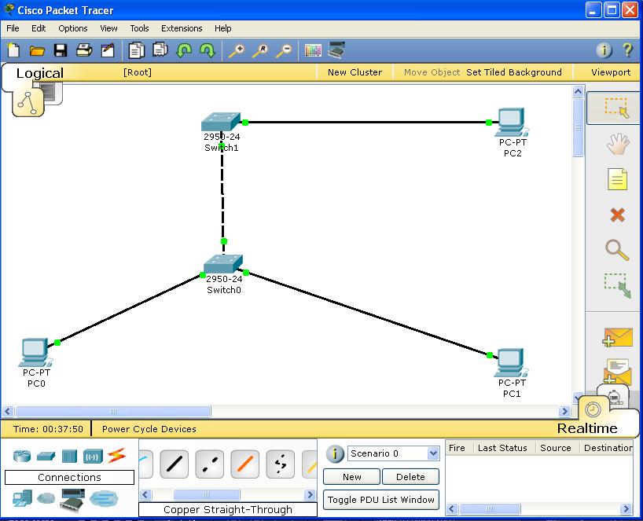
Task: Click the Redo green arrow icon
Action: (x=207, y=50)
